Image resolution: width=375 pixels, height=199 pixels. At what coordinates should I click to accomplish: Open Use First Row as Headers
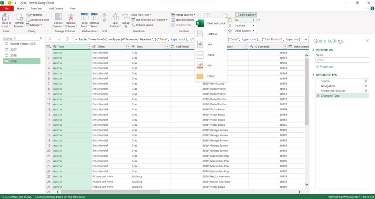[150, 20]
